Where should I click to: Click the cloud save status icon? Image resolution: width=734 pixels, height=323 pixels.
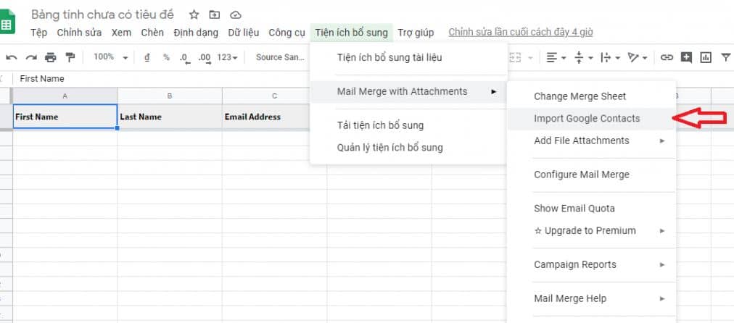236,15
